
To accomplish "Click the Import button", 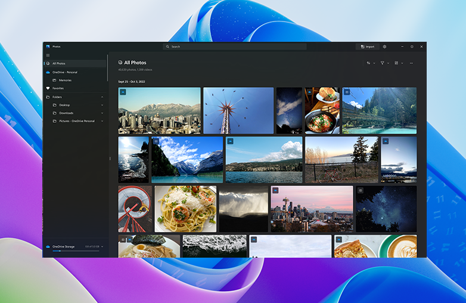I will click(x=367, y=47).
